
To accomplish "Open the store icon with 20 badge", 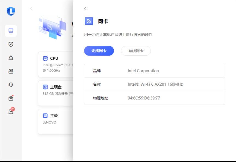I will tap(11, 111).
